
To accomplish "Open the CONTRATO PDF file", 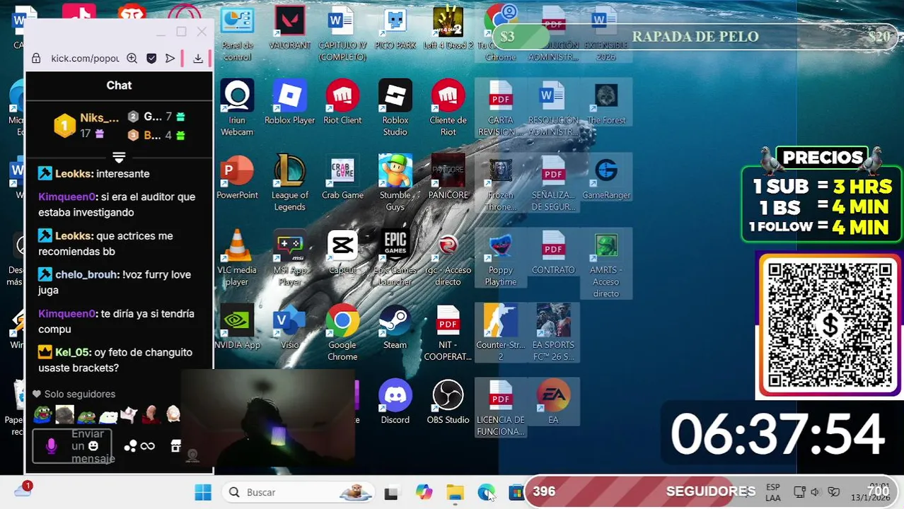I will click(553, 252).
